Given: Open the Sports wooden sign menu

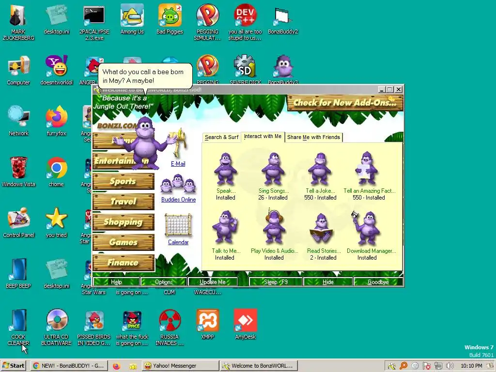Looking at the screenshot, I should pyautogui.click(x=123, y=181).
